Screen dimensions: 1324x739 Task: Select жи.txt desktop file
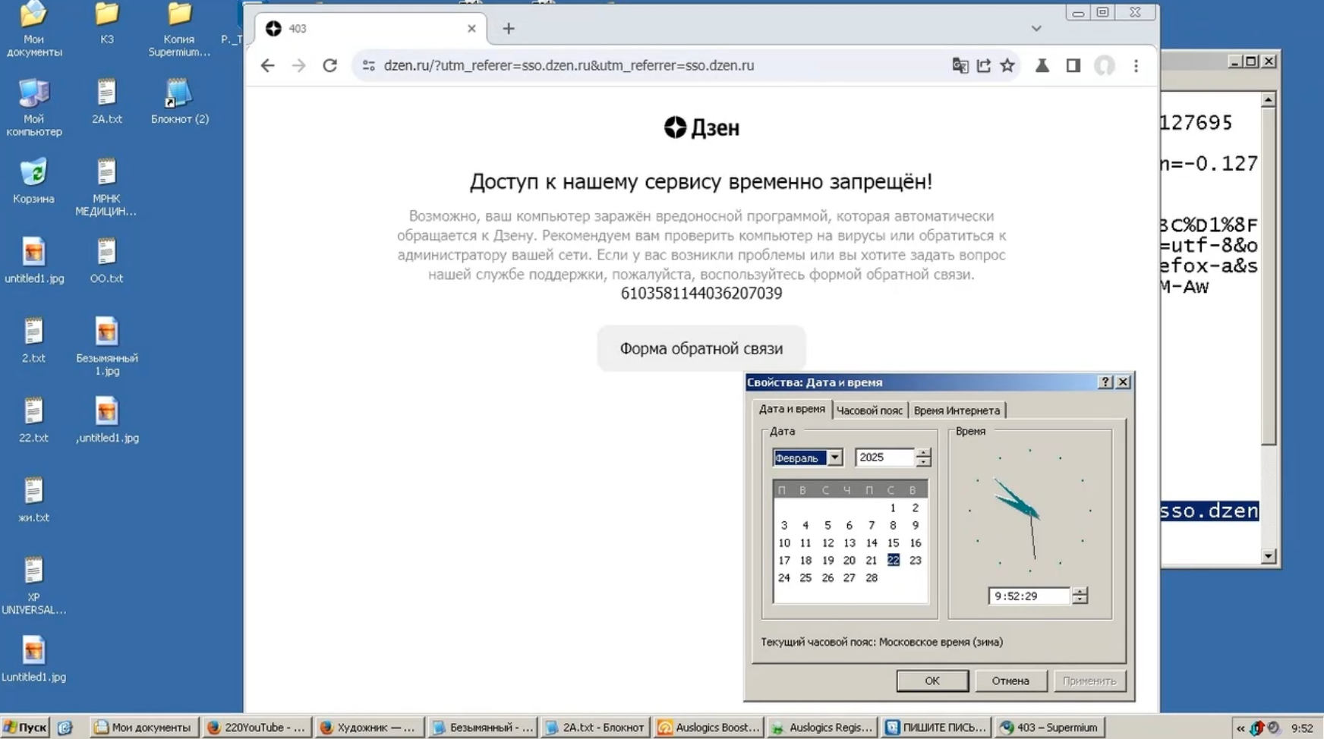coord(33,500)
